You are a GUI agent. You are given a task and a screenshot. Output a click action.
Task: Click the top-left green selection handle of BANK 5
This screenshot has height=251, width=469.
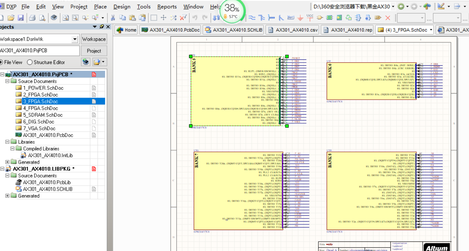pyautogui.click(x=191, y=56)
